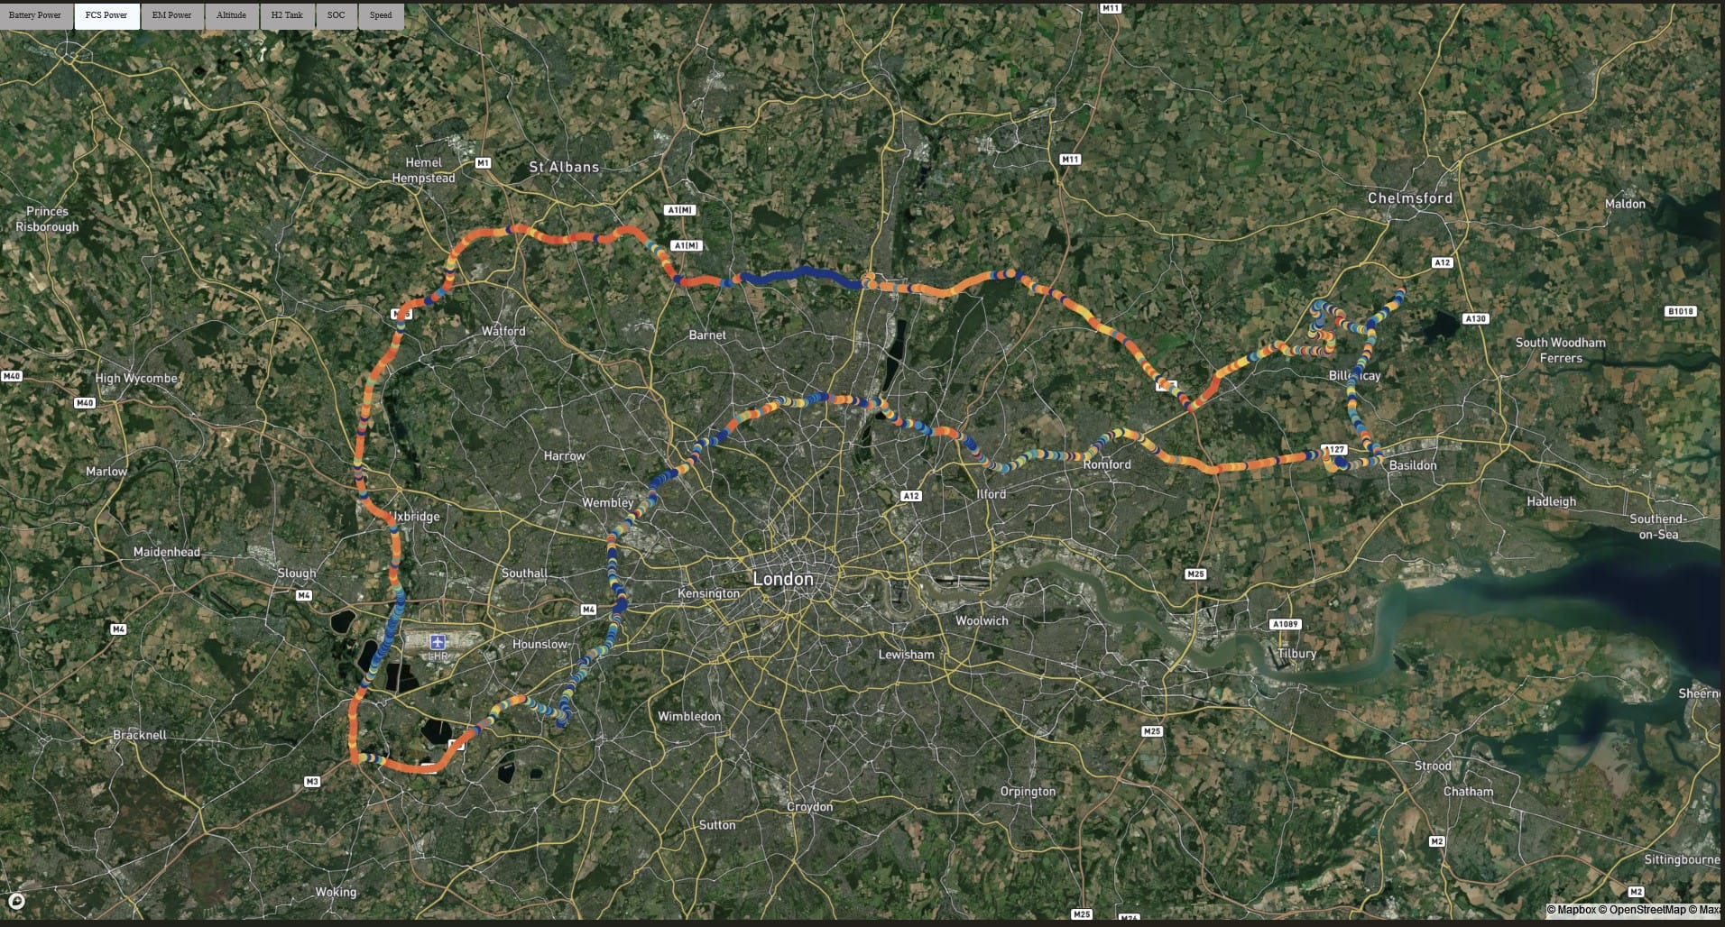The height and width of the screenshot is (927, 1725).
Task: Click the London city label
Action: 783,579
